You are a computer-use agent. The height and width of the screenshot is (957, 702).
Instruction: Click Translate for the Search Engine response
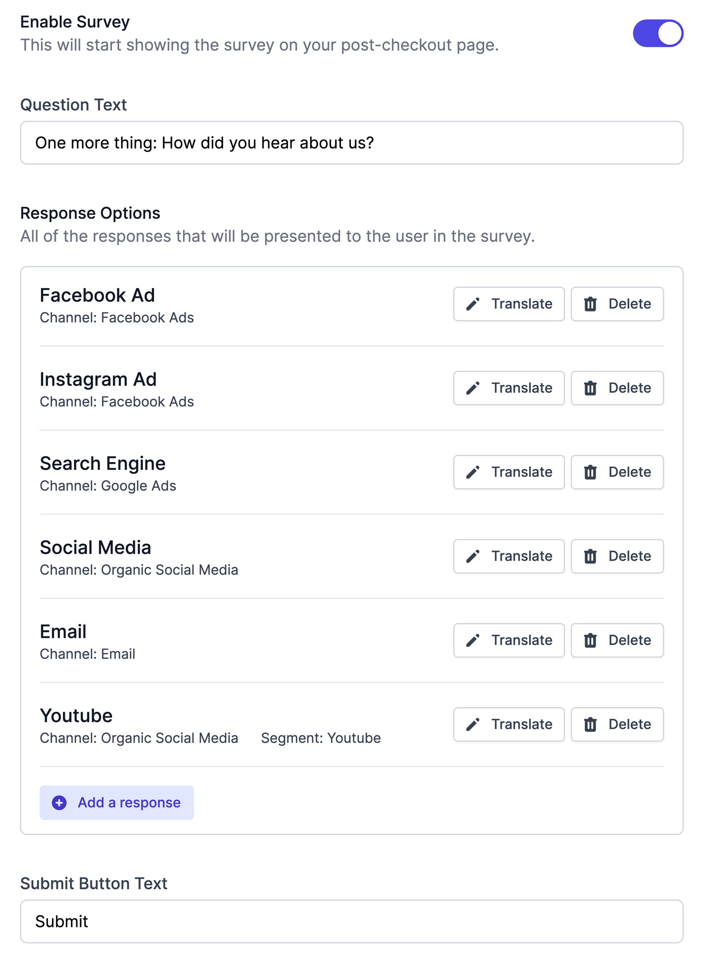coord(508,472)
